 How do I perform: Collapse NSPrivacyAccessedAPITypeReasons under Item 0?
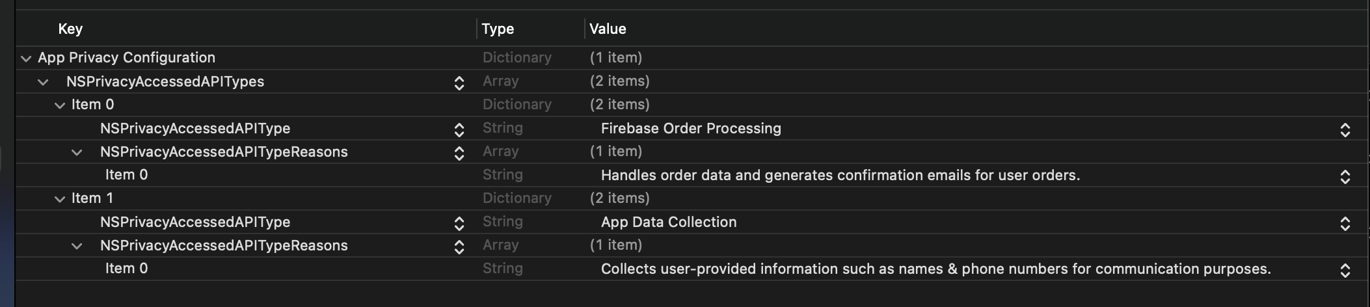(x=77, y=152)
